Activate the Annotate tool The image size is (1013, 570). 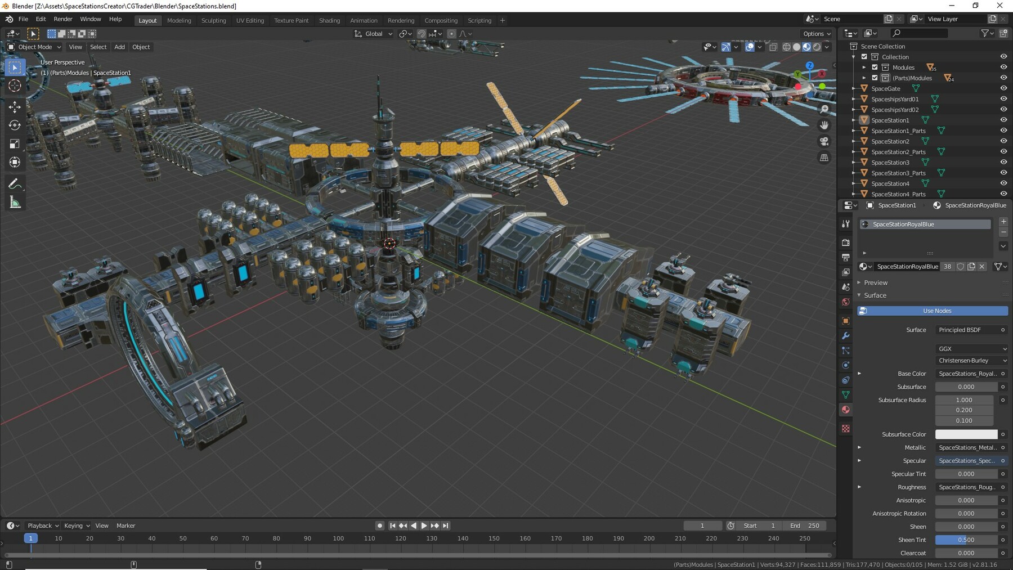pyautogui.click(x=15, y=183)
